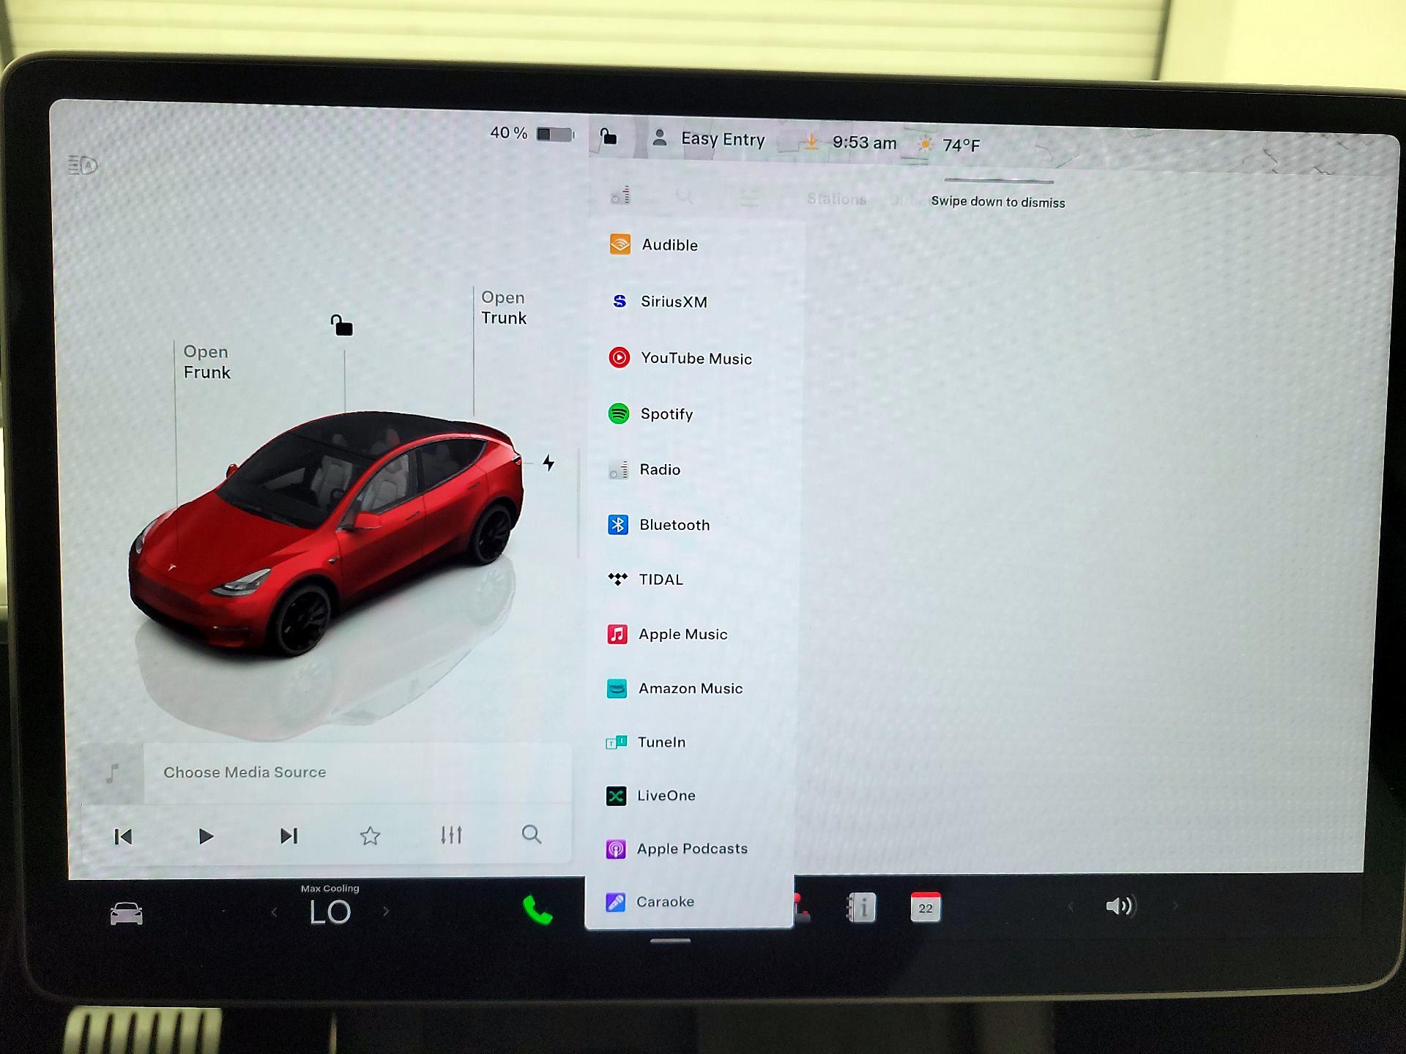
Task: Tap swipe-down dismiss handle bar
Action: [x=999, y=180]
